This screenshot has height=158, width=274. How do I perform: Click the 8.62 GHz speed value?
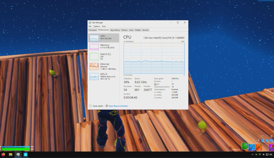tap(141, 82)
